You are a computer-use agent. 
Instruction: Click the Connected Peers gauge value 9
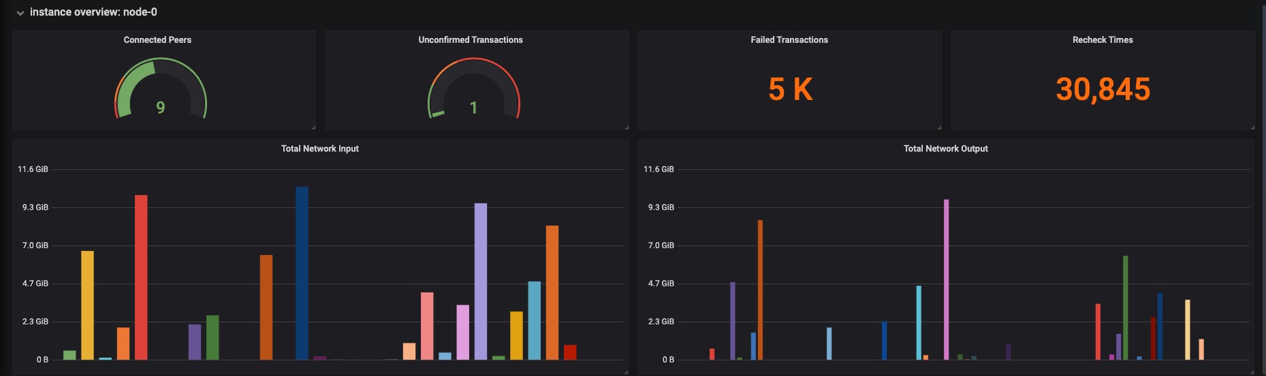coord(161,107)
